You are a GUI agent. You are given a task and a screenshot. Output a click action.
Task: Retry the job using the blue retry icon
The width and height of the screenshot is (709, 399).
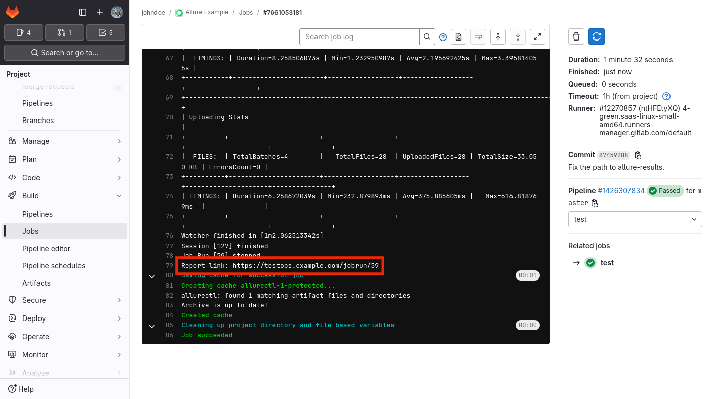pyautogui.click(x=597, y=36)
